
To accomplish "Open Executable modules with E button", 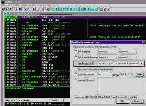I will (x=57, y=9).
